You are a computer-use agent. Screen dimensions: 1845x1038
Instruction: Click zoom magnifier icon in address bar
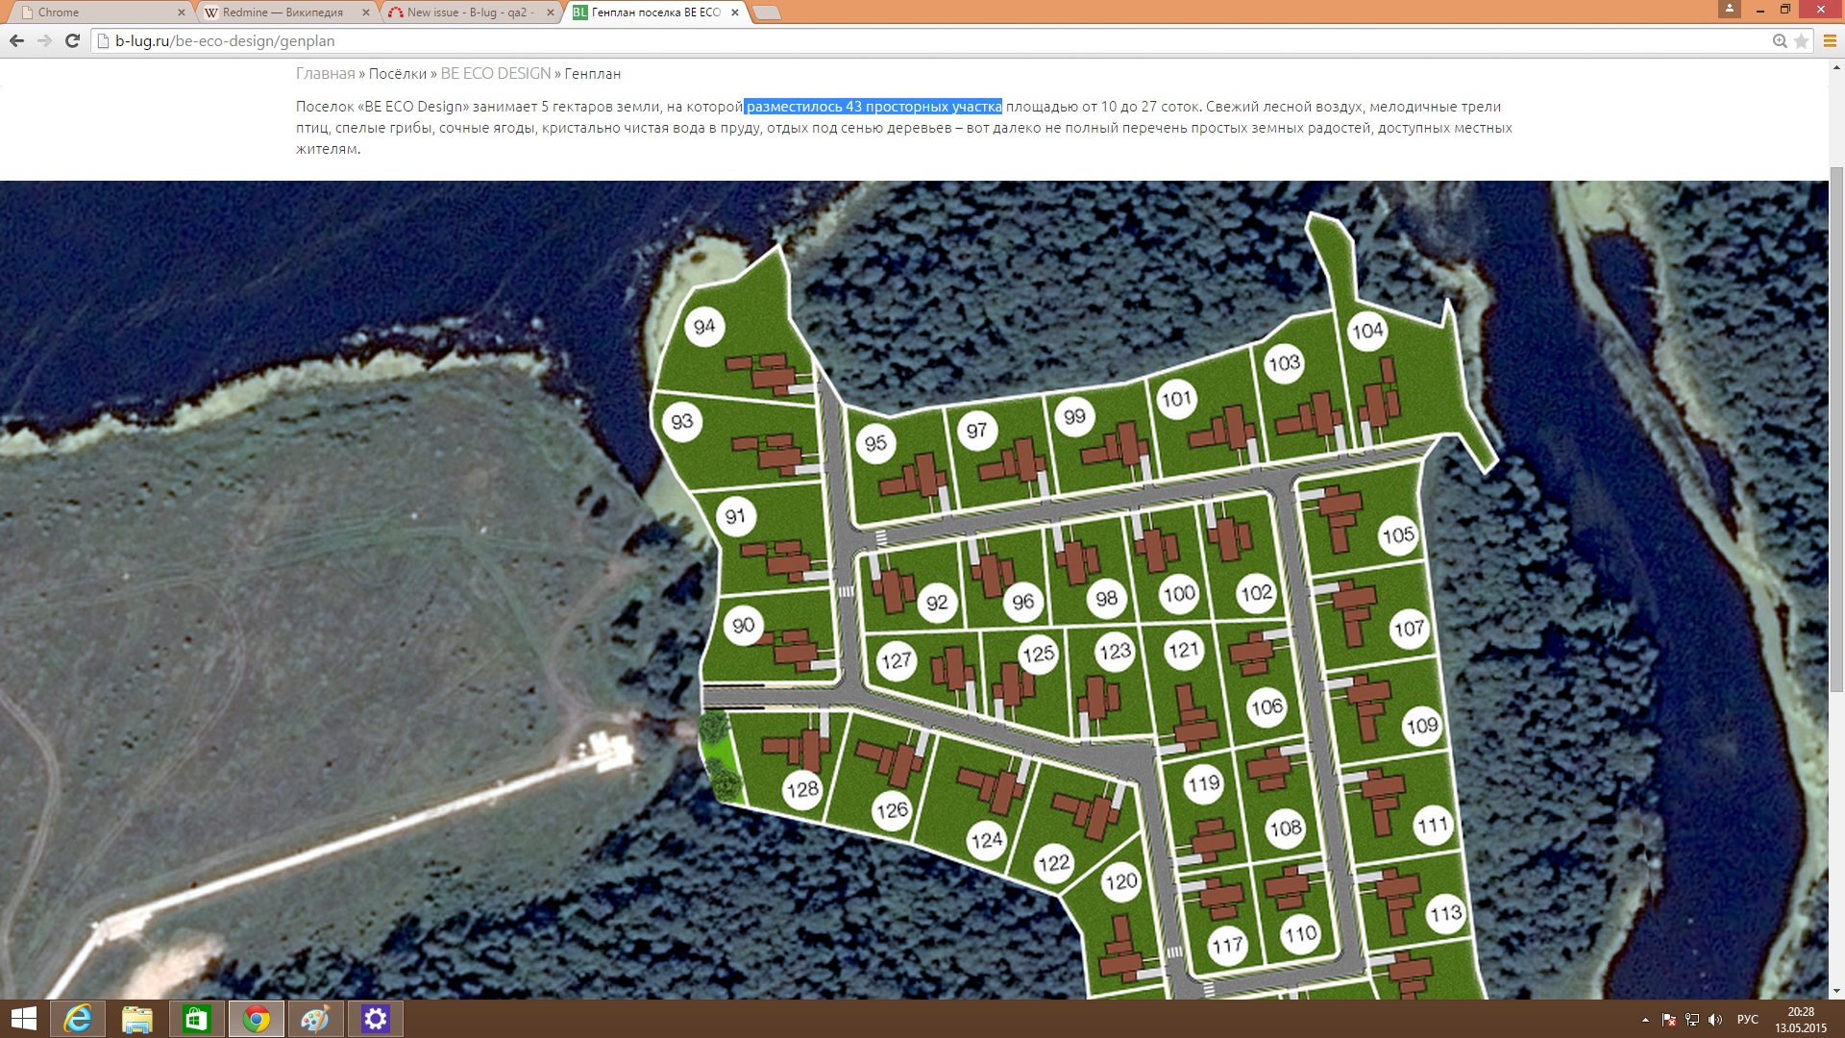[x=1780, y=40]
